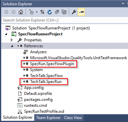This screenshot has height=122, width=128.
Task: Click the Back navigation arrow
Action: [x=6, y=12]
